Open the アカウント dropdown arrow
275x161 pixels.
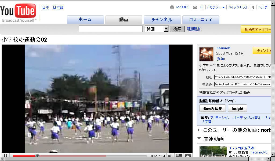(x=223, y=7)
